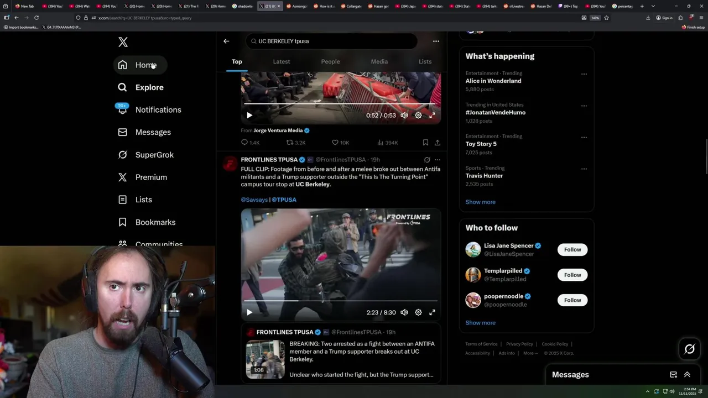Reload the page in browser toolbar

coord(37,18)
